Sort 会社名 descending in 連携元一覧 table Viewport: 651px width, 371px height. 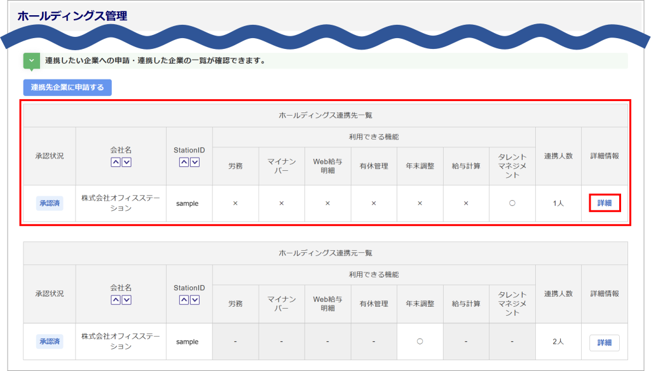click(x=127, y=300)
